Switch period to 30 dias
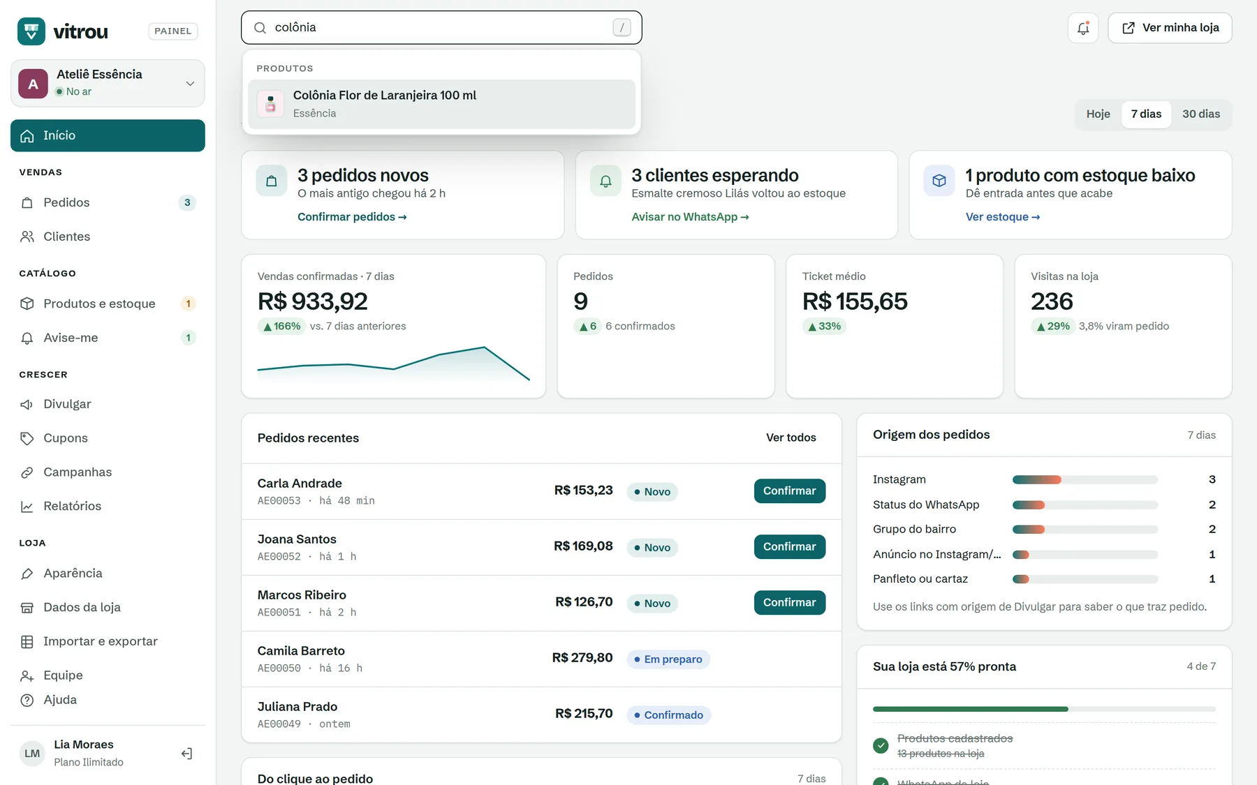 [1201, 114]
